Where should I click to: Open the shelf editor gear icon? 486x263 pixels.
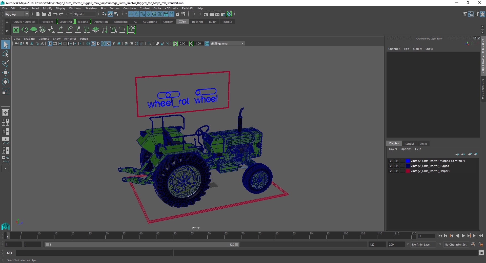(x=7, y=31)
